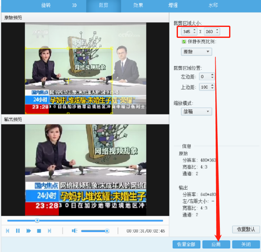
Task: Open the 3D tab
Action: coord(74,5)
